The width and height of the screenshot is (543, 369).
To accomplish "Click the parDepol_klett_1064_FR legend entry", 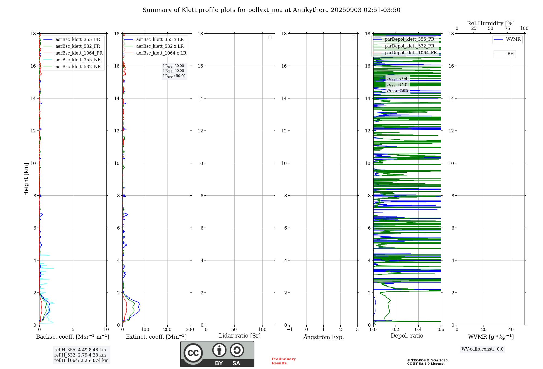I will pos(411,53).
